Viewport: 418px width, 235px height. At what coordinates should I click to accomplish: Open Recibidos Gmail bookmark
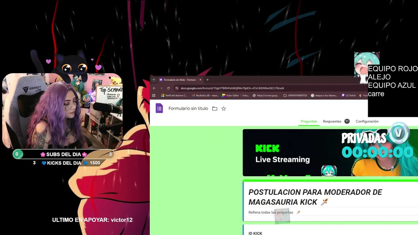pos(205,96)
